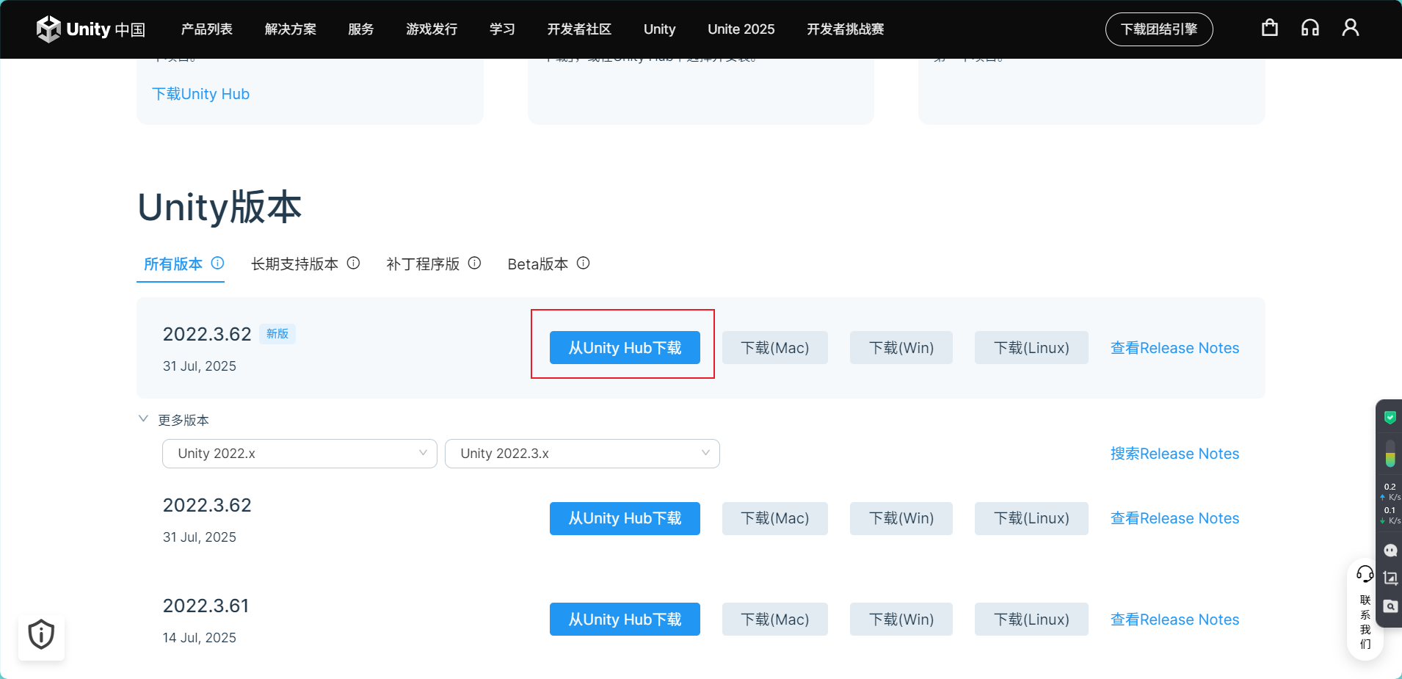Open the Unity 2022.x dropdown
The height and width of the screenshot is (679, 1402).
coord(299,454)
